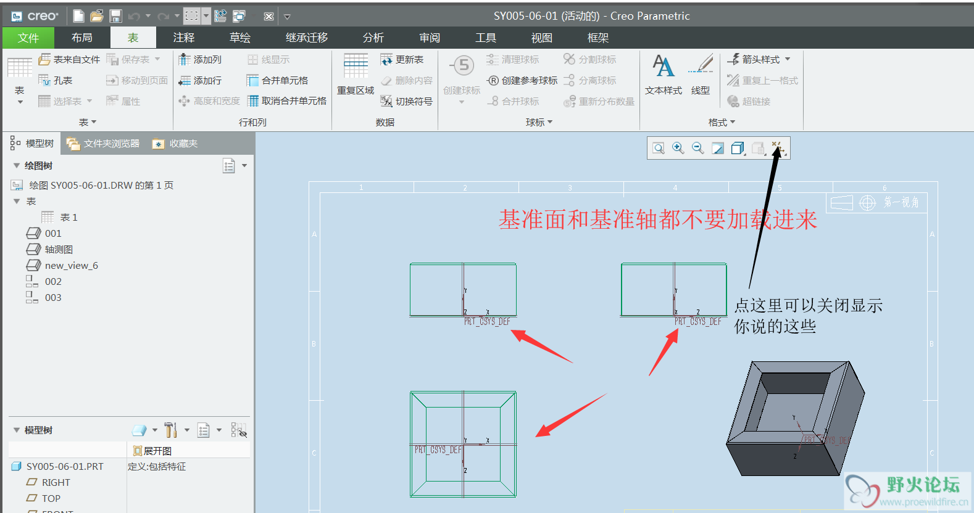Switch to the 框架 ribbon tab
Image resolution: width=974 pixels, height=513 pixels.
(598, 38)
